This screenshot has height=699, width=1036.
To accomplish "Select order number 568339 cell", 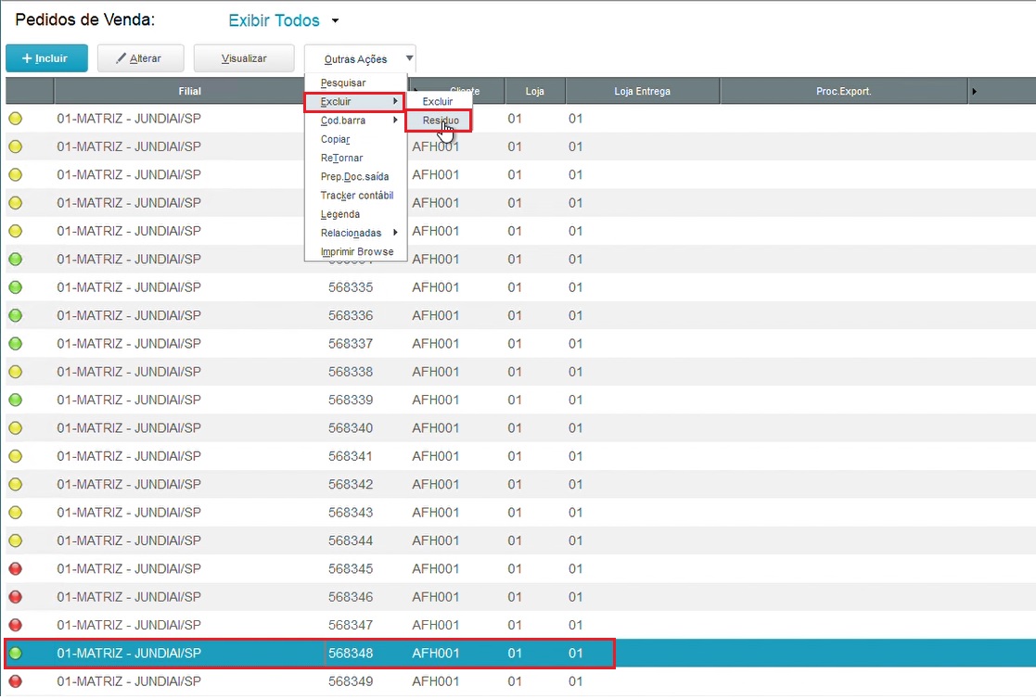I will (351, 400).
